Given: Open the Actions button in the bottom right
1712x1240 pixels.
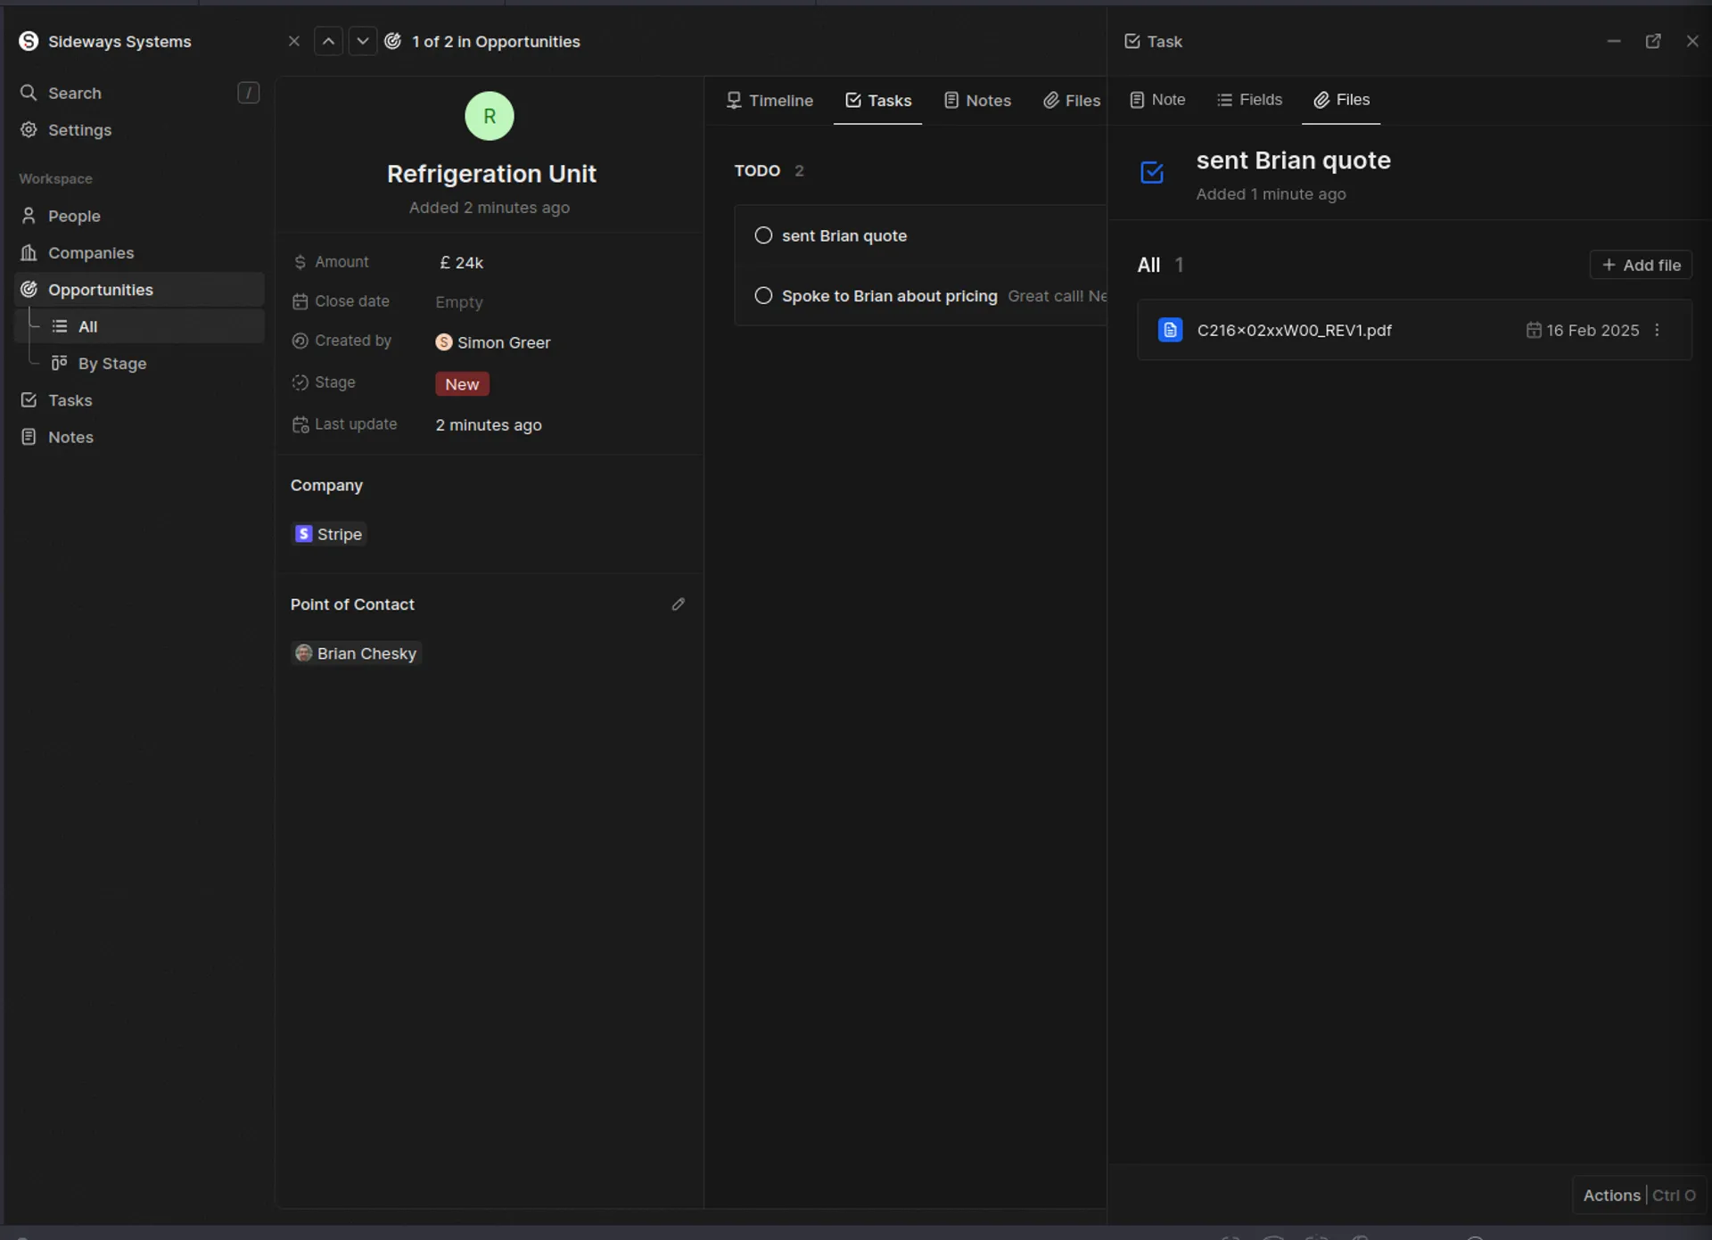Looking at the screenshot, I should pyautogui.click(x=1610, y=1195).
